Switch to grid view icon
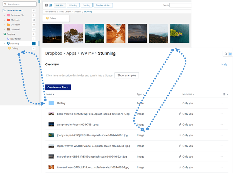Image resolution: width=233 pixels, height=173 pixels. point(50,5)
